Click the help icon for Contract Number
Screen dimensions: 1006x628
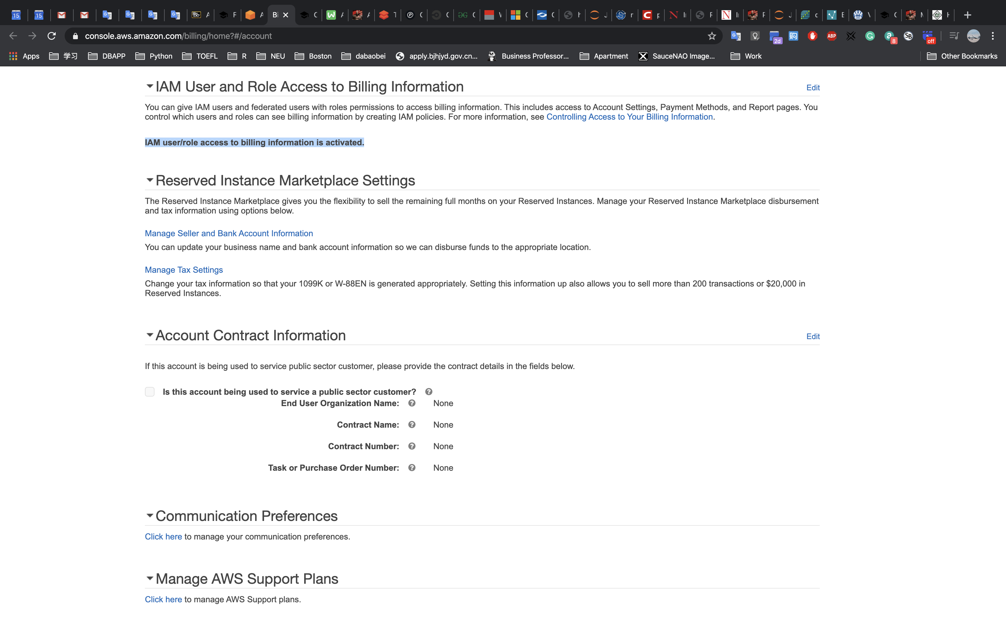pyautogui.click(x=412, y=446)
